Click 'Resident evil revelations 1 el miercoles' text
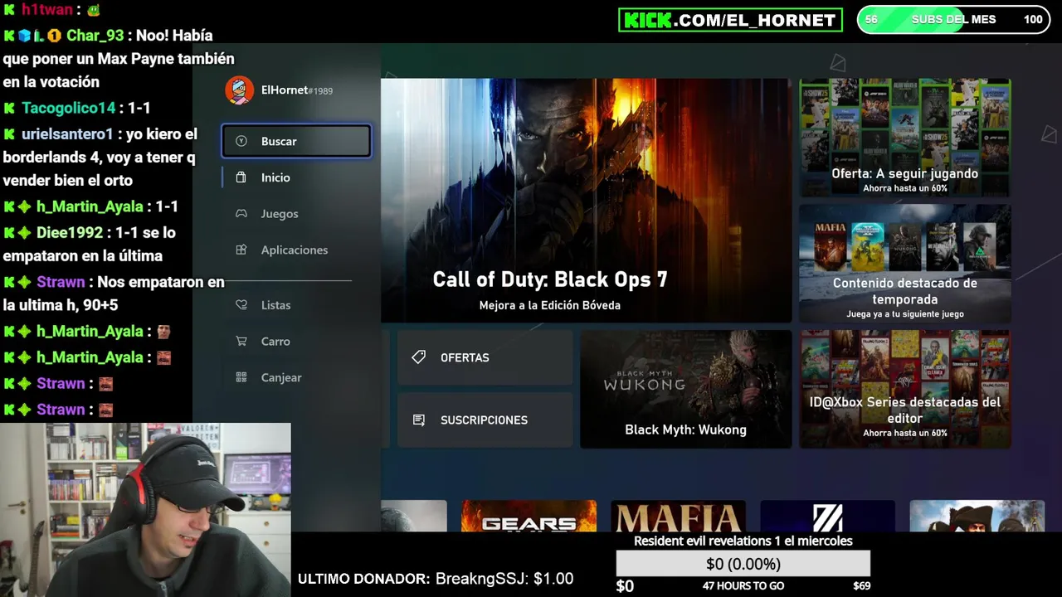Screen dimensions: 1062x597 pyautogui.click(x=743, y=541)
